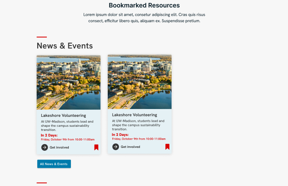Open the left card's aerial campus photo
Viewport: 288px width, 186px height.
point(68,82)
